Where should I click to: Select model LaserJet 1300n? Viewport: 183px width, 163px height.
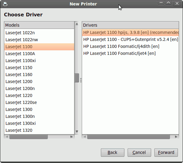(x=39, y=116)
